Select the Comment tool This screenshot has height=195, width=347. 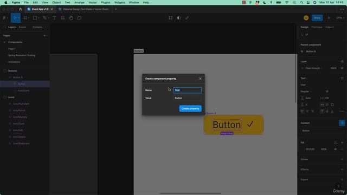(79, 18)
